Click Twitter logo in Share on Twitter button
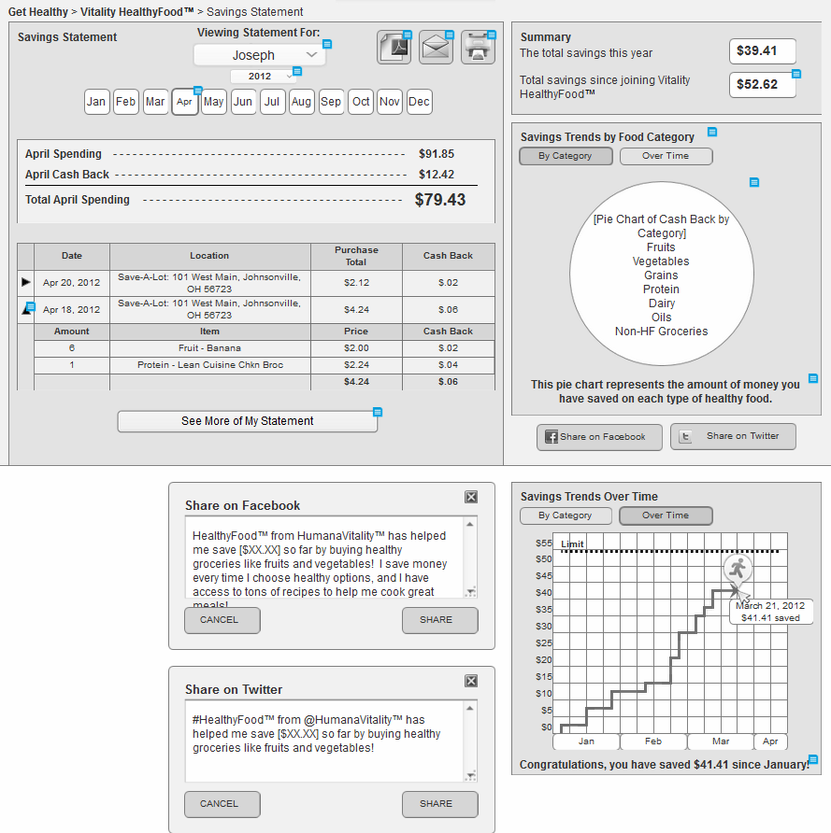 pyautogui.click(x=685, y=437)
